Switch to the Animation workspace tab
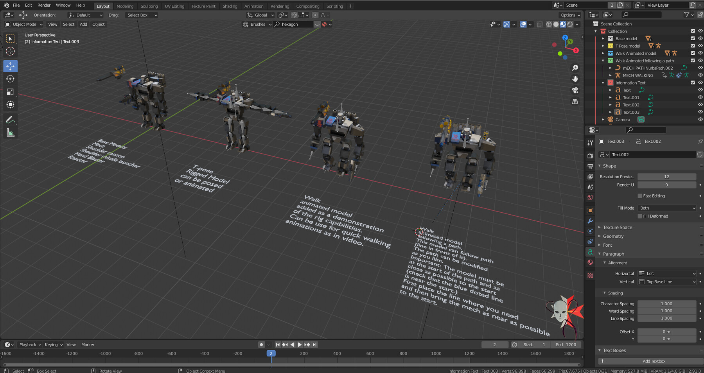The width and height of the screenshot is (704, 373). pos(254,6)
